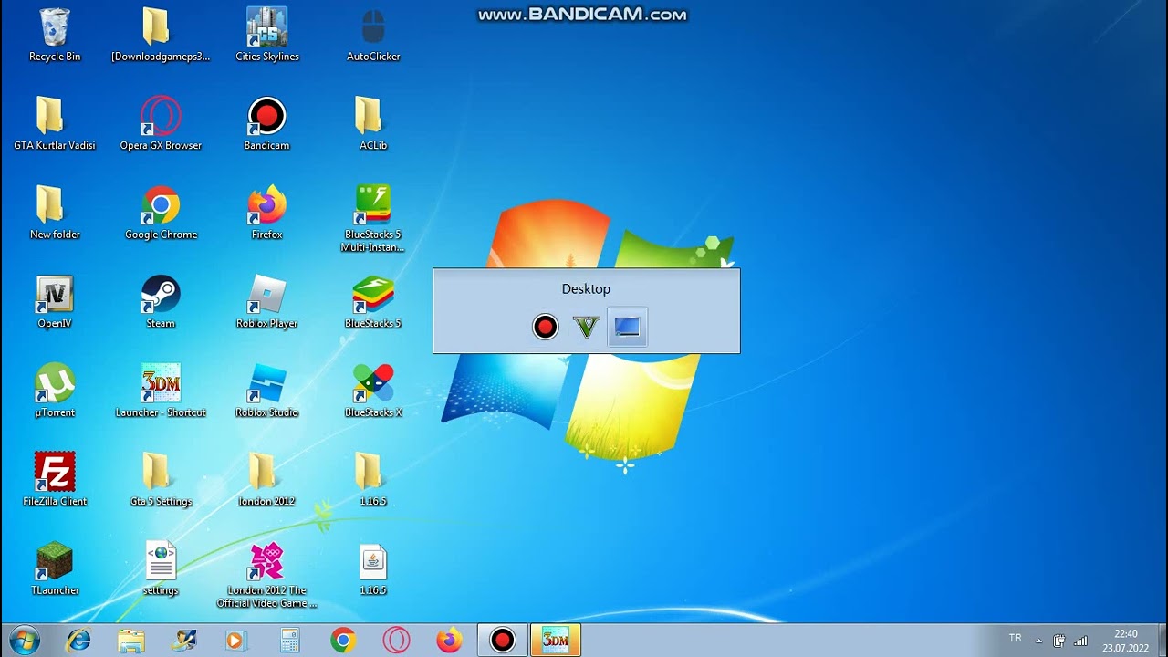Switch to GTA V in the task switcher
The height and width of the screenshot is (657, 1168).
coord(586,327)
